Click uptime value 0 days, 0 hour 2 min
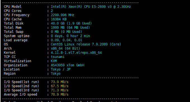 tap(70, 36)
